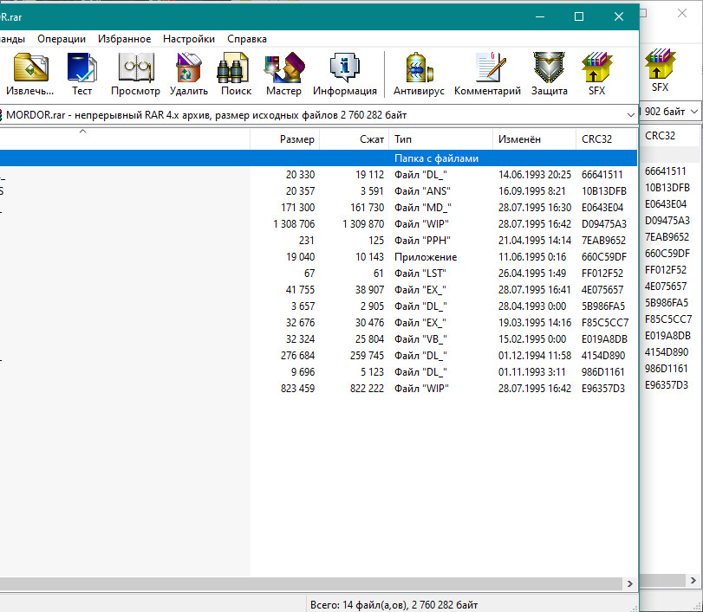
Task: Run the Test (Тест) archive tool
Action: pos(81,74)
